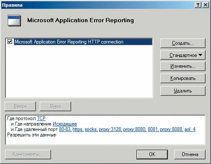Click the Удалить button
The width and height of the screenshot is (211, 164).
tap(183, 91)
